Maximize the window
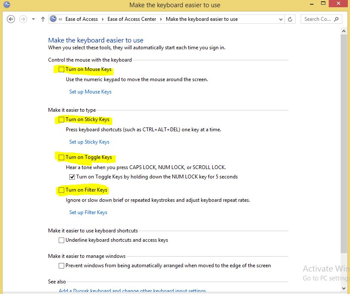This screenshot has width=350, height=294. (x=323, y=3)
